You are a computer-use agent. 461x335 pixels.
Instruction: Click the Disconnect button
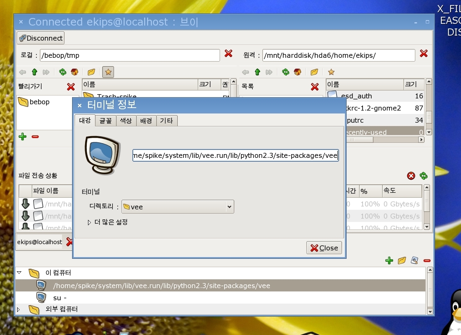[x=41, y=38]
